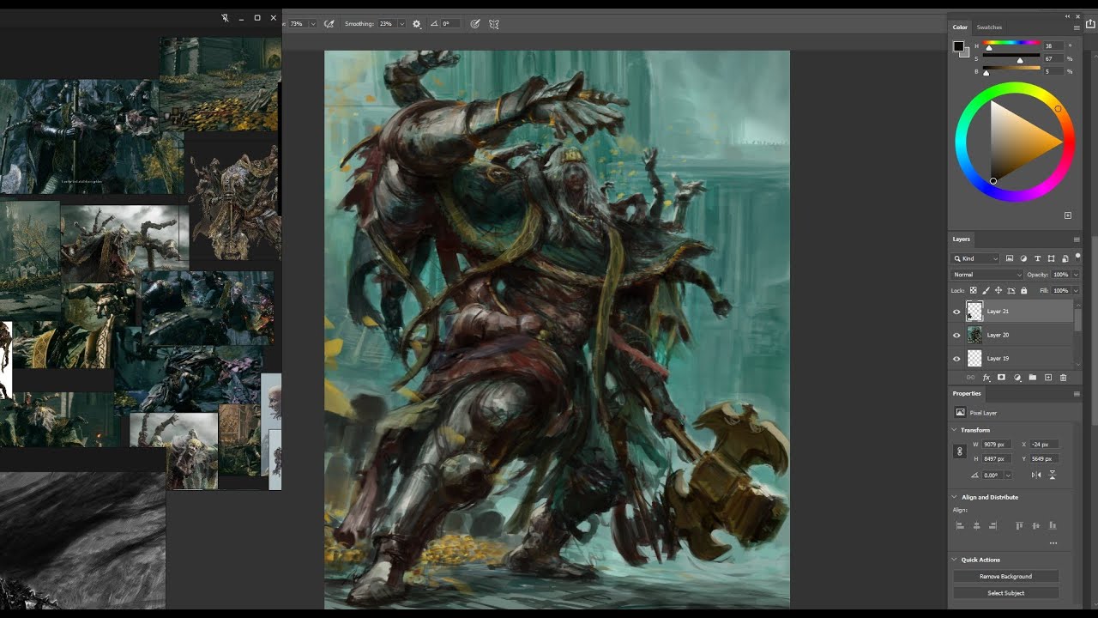This screenshot has height=618, width=1098.
Task: Flip horizontal in Transform section
Action: point(1036,475)
